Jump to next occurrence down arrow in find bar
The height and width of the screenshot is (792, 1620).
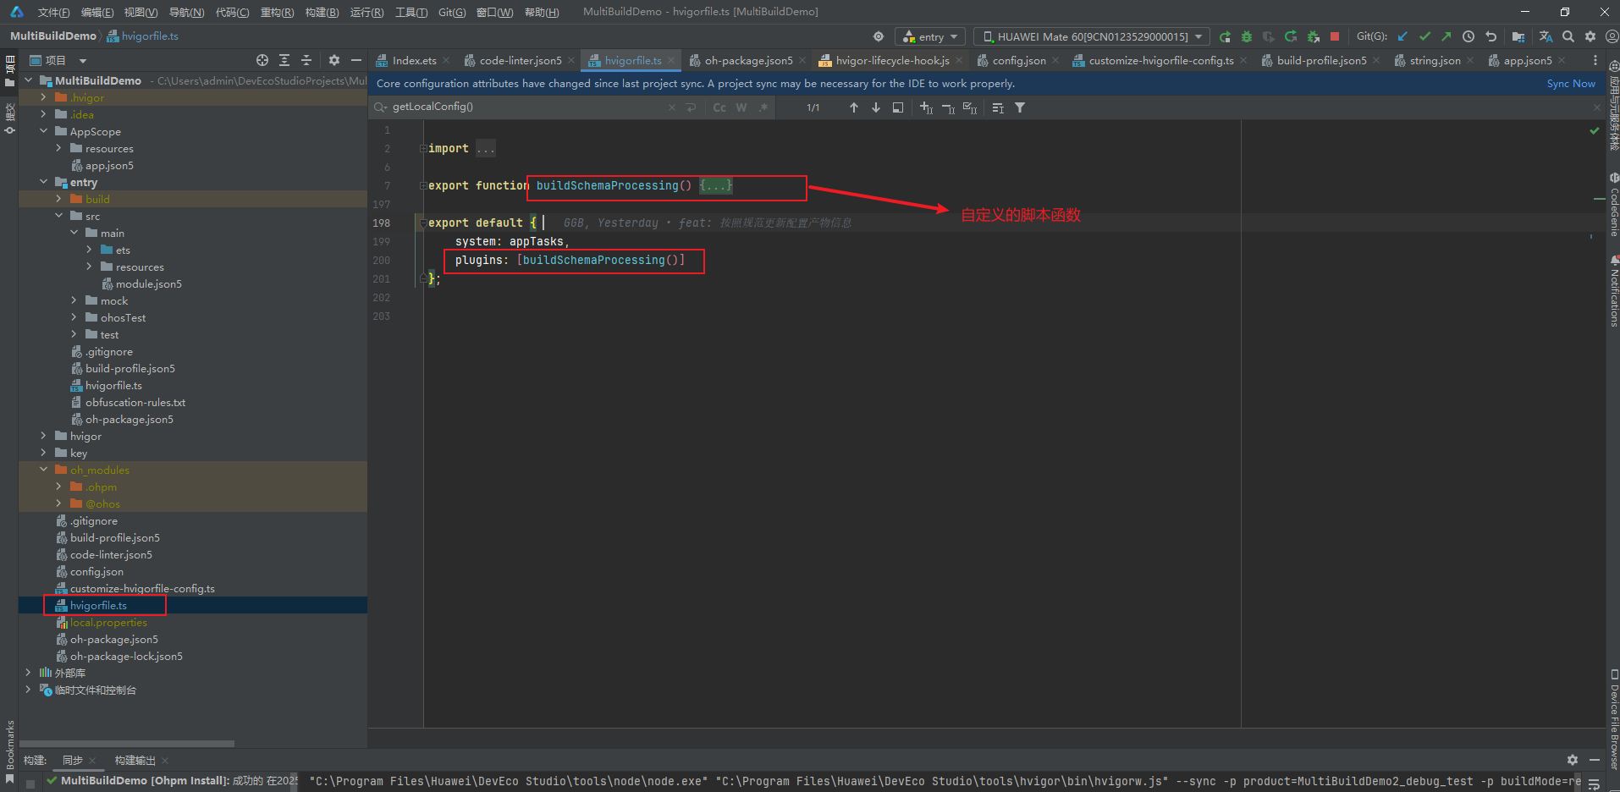point(876,107)
